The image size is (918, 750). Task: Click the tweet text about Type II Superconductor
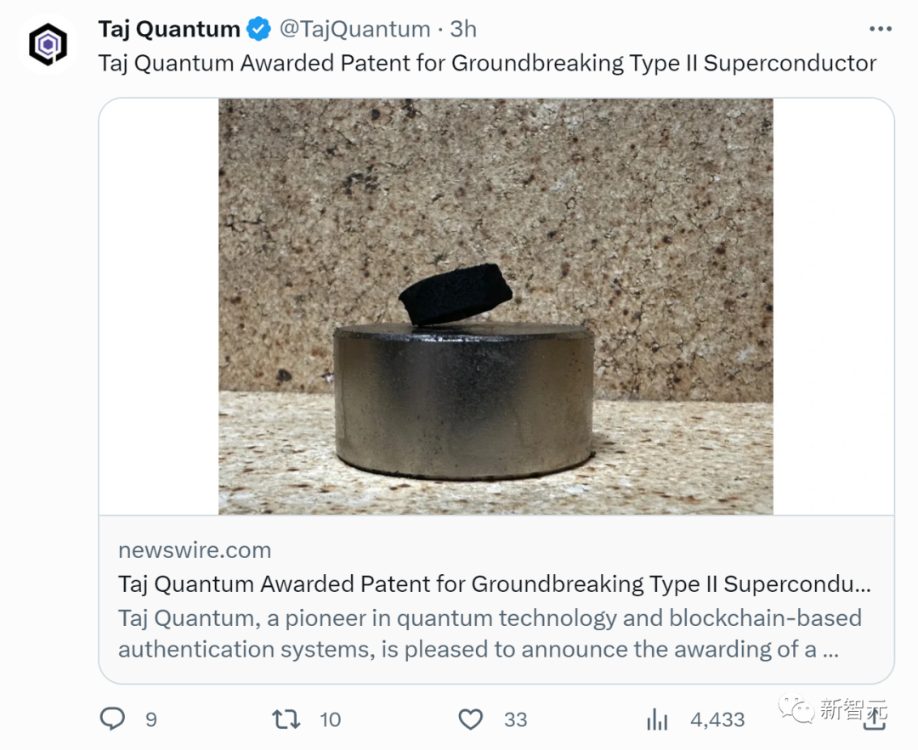[x=487, y=63]
